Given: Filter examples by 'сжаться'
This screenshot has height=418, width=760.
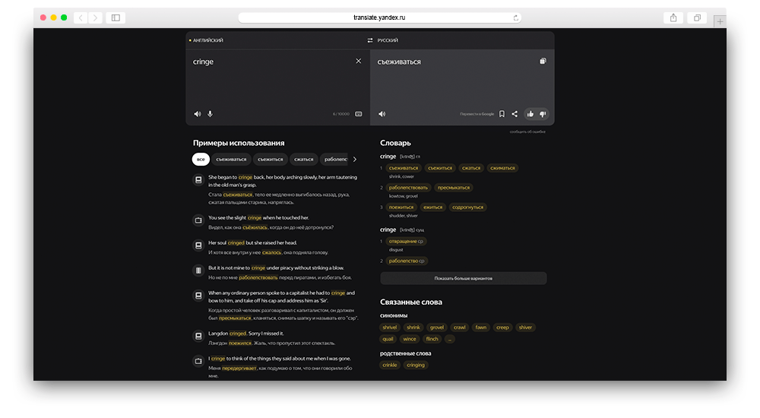Looking at the screenshot, I should tap(304, 159).
